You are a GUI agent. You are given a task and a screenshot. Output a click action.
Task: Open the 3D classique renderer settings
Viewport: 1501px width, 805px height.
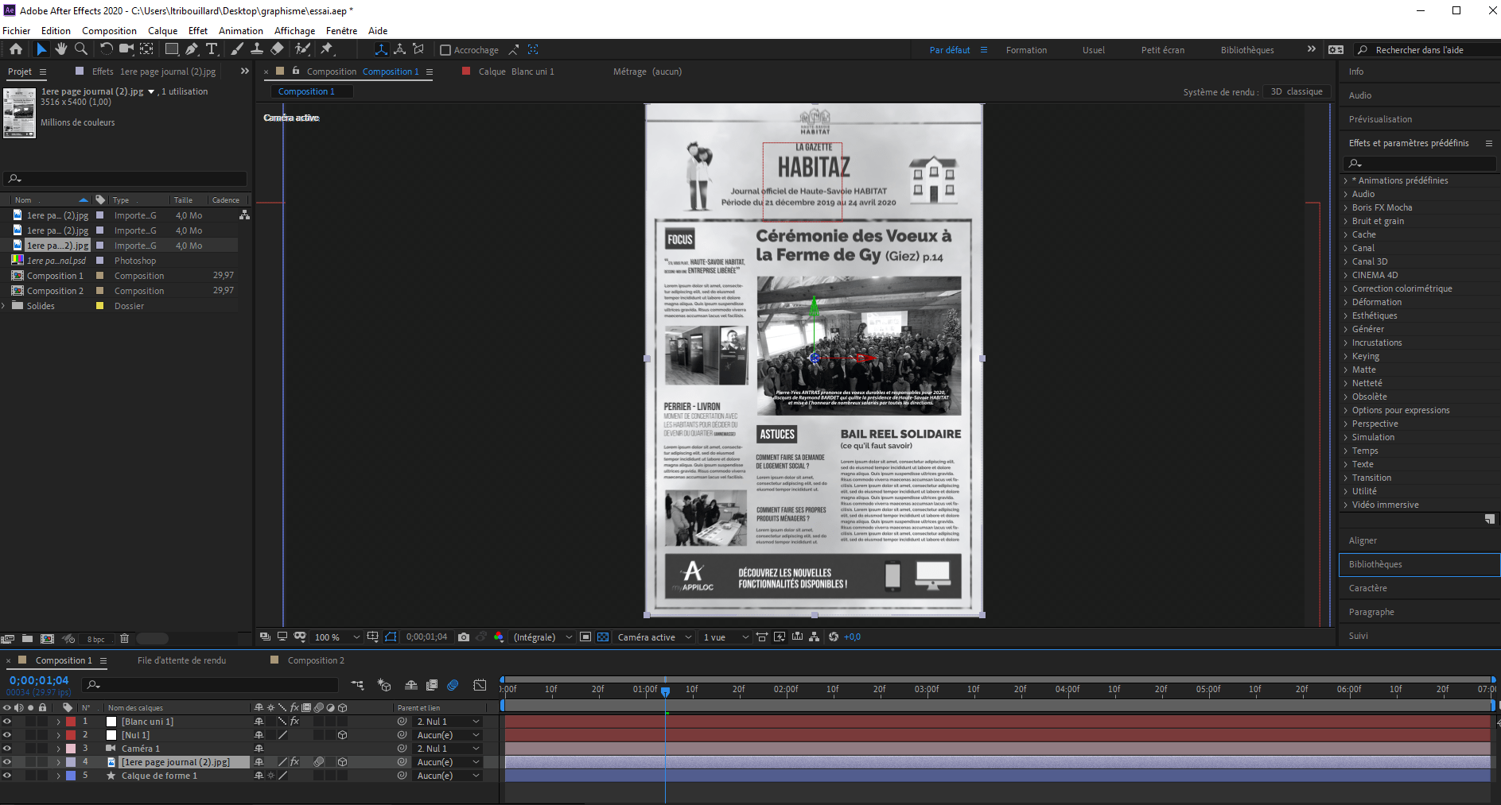tap(1297, 91)
